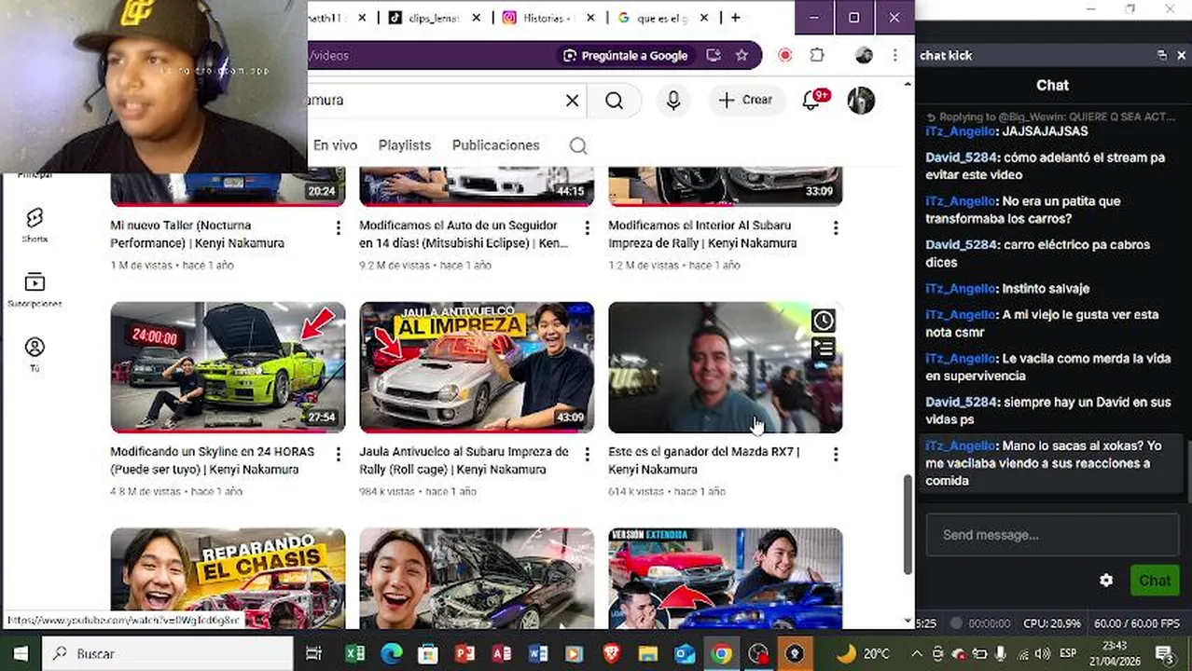Open 'Este es el ganador del Mazda RX7' title
1192x671 pixels.
tap(703, 460)
